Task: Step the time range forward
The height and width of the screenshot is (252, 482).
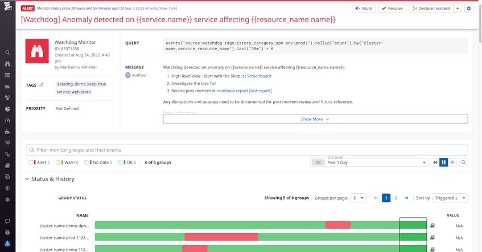Action: (x=452, y=162)
